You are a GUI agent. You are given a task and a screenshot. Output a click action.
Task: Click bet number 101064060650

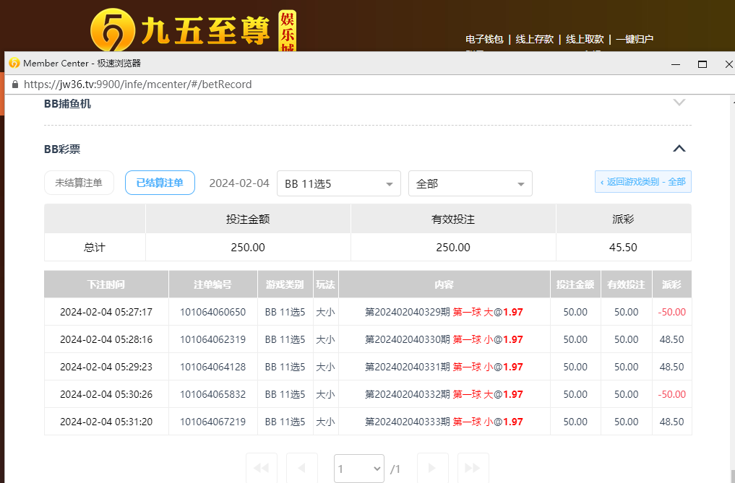(212, 312)
